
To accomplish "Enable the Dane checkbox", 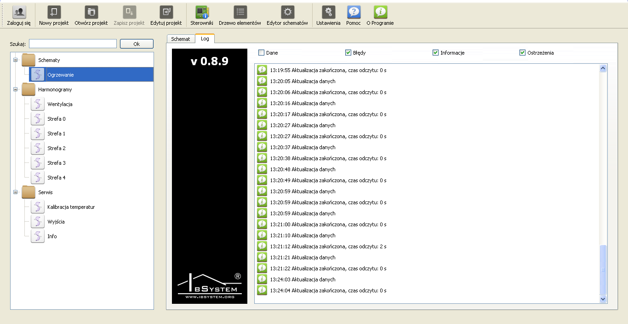I will (x=262, y=53).
